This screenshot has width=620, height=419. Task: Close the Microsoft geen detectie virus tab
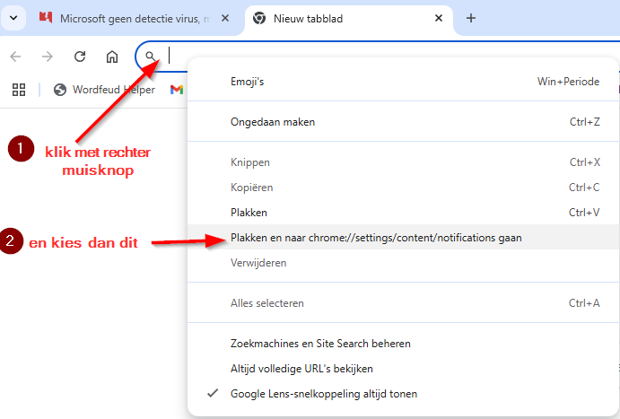(x=225, y=18)
